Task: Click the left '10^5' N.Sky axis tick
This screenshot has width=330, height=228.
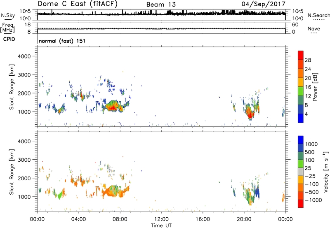Action: click(25, 12)
